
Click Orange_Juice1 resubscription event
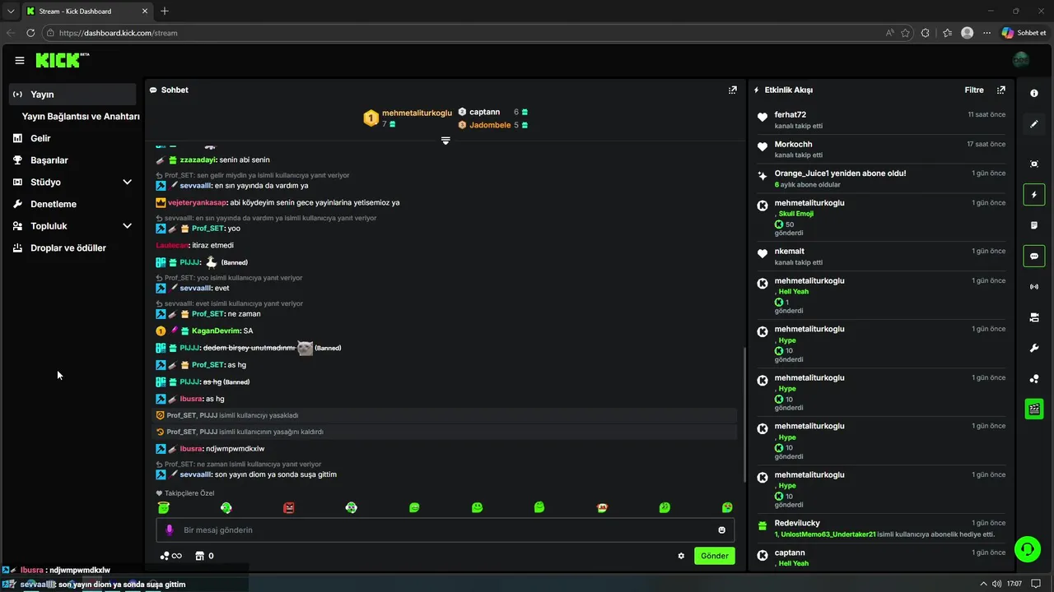(x=882, y=178)
